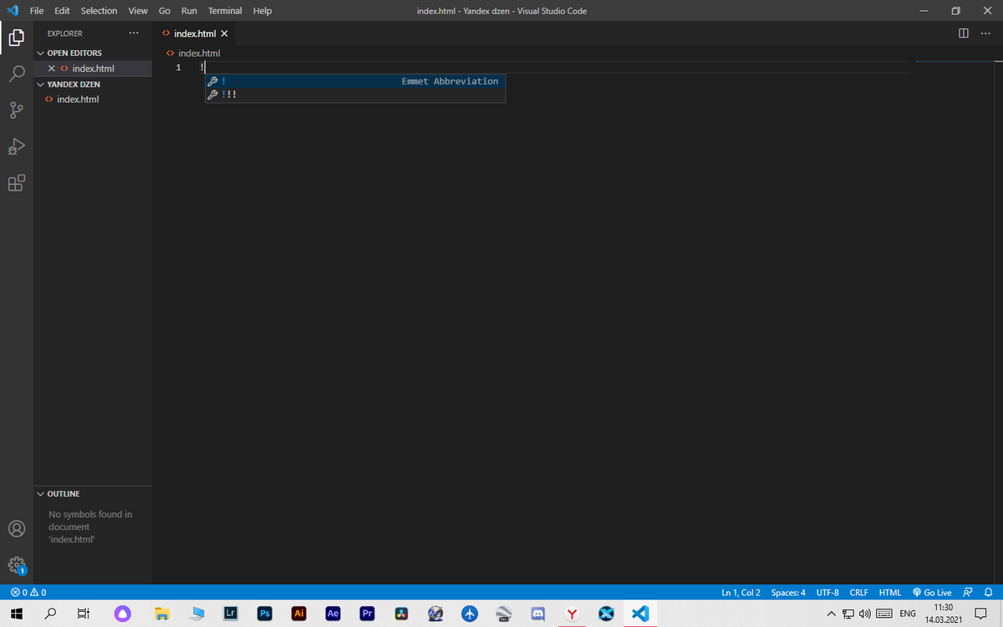1003x627 pixels.
Task: Switch to Visual Studio Code taskbar icon
Action: coord(640,614)
